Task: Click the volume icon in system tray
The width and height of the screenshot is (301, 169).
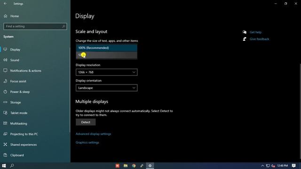Action: point(273,166)
